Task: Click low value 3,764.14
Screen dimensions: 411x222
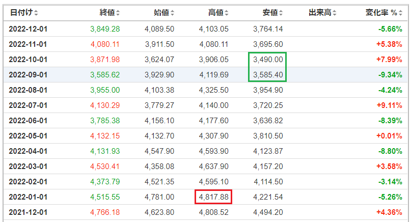Action: [x=268, y=29]
